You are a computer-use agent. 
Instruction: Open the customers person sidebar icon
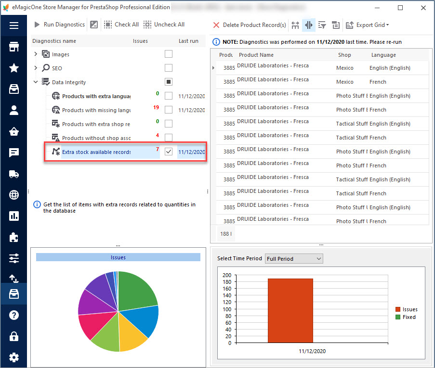[14, 110]
